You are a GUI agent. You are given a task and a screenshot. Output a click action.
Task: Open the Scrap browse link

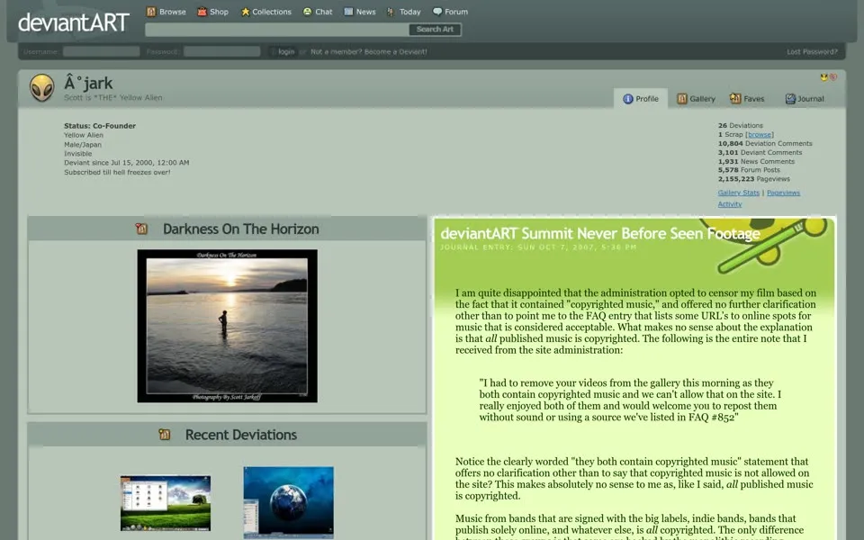(x=760, y=134)
